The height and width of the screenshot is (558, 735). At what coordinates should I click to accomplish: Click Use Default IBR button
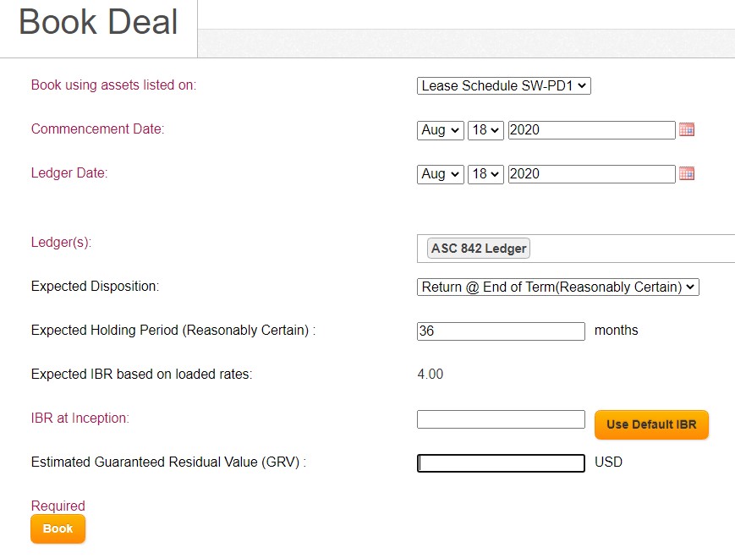click(x=651, y=424)
